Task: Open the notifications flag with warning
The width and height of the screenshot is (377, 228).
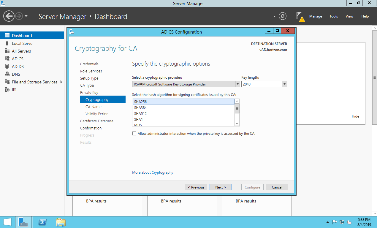Action: [x=300, y=17]
